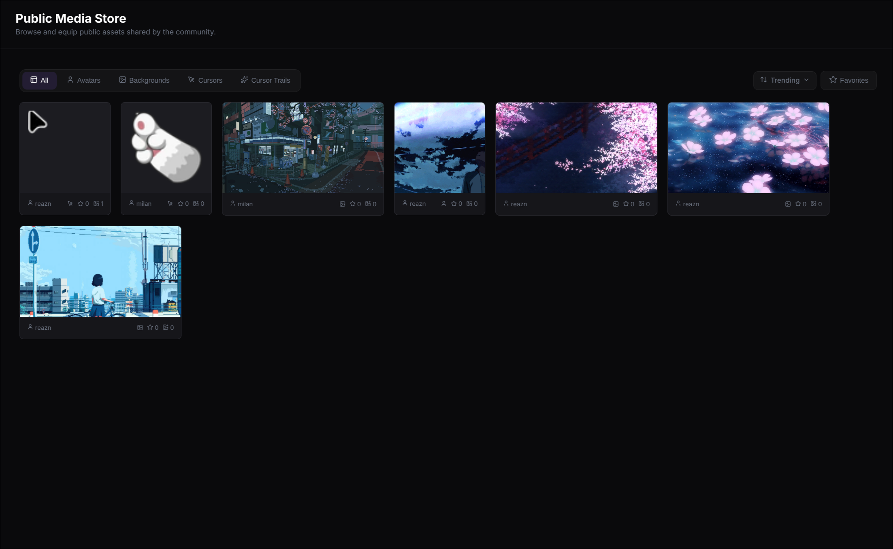The image size is (893, 549).
Task: Open the Trending sort dropdown
Action: click(784, 80)
